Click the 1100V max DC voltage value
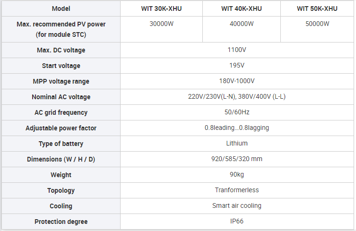This screenshot has height=231, width=356. pos(237,50)
